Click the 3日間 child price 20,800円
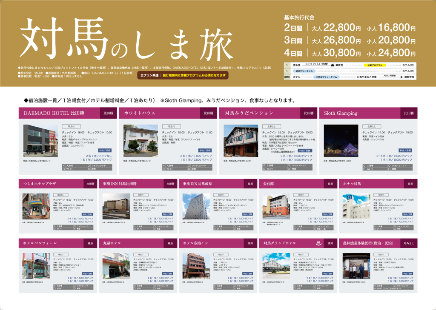Image resolution: width=436 pixels, height=310 pixels. (x=391, y=40)
